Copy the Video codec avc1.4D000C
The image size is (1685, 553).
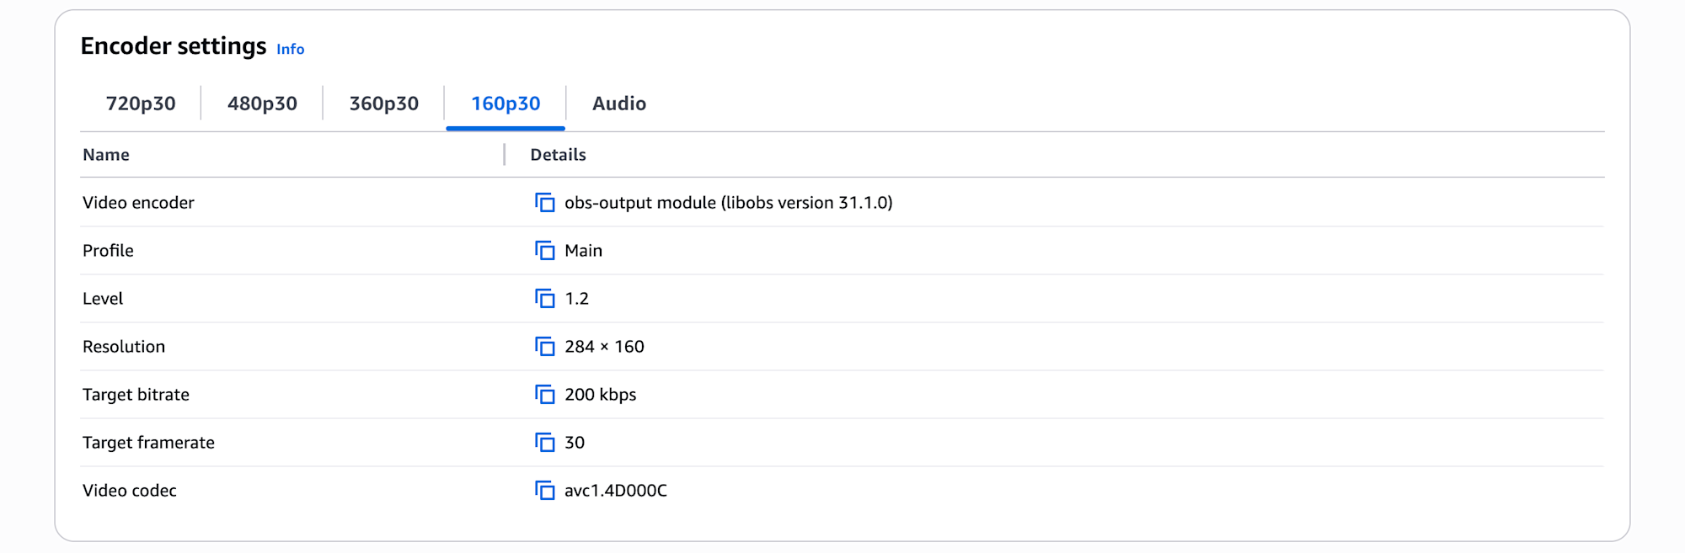tap(545, 491)
